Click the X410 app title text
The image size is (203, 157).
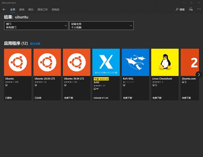(x=96, y=82)
